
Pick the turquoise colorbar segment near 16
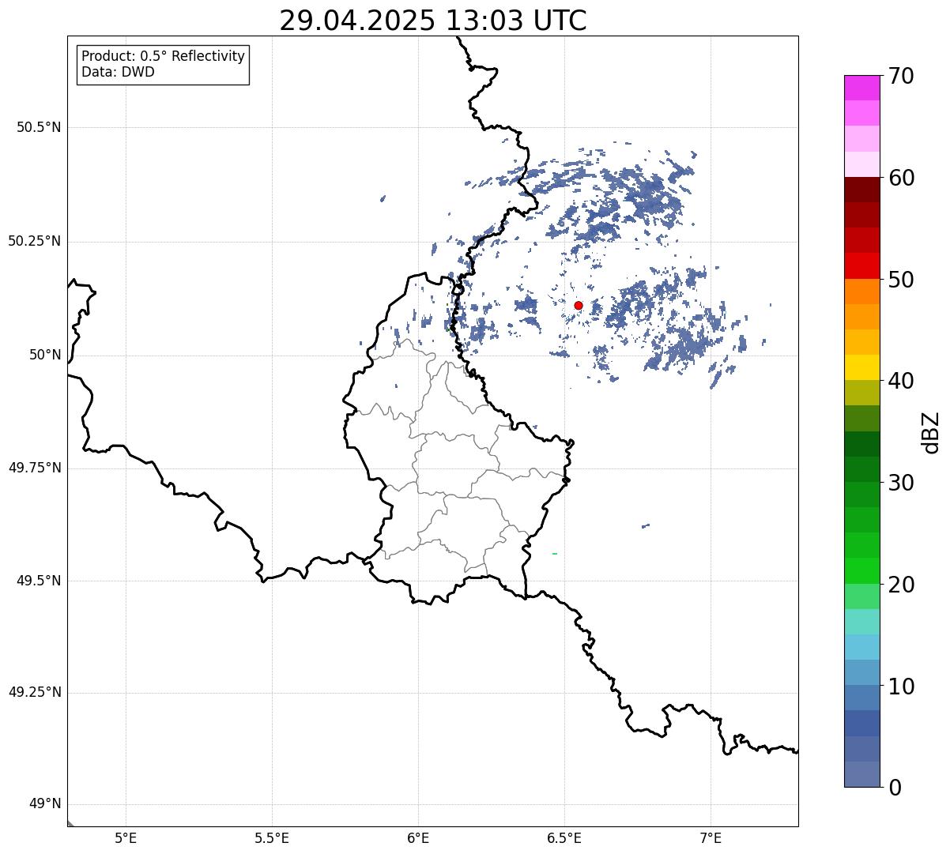tap(861, 622)
